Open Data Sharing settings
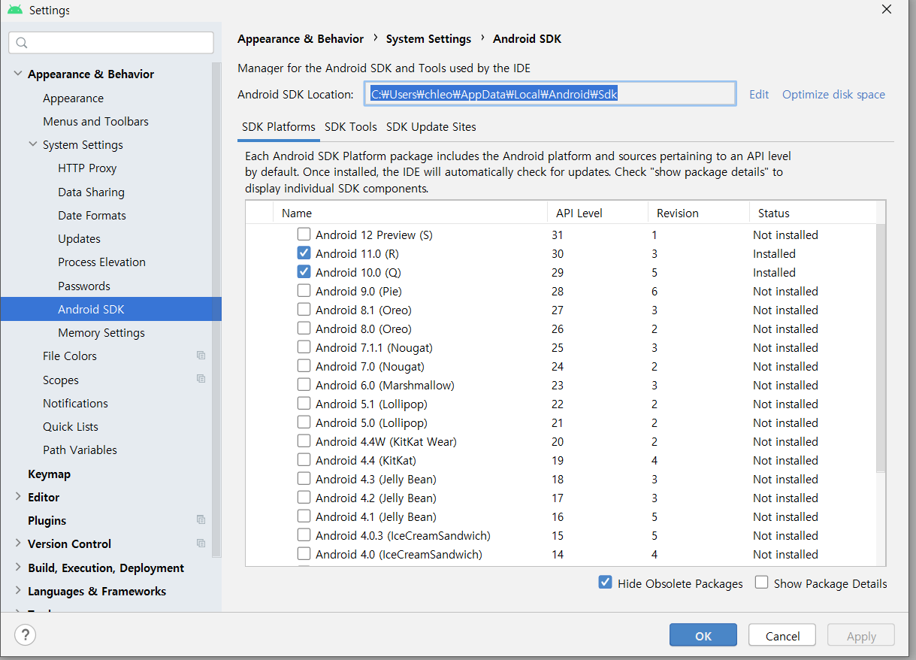 point(91,192)
